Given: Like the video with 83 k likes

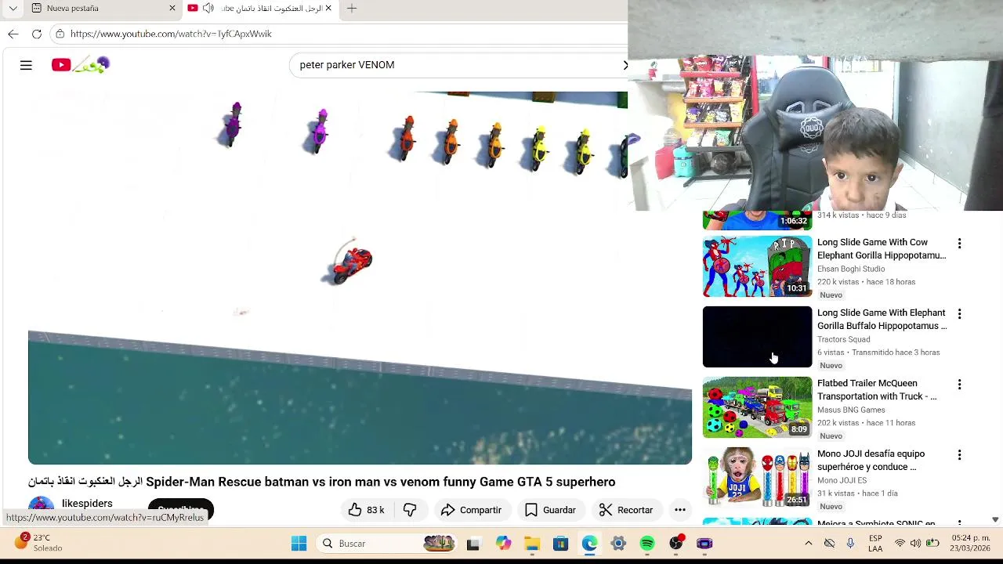Looking at the screenshot, I should click(x=367, y=510).
